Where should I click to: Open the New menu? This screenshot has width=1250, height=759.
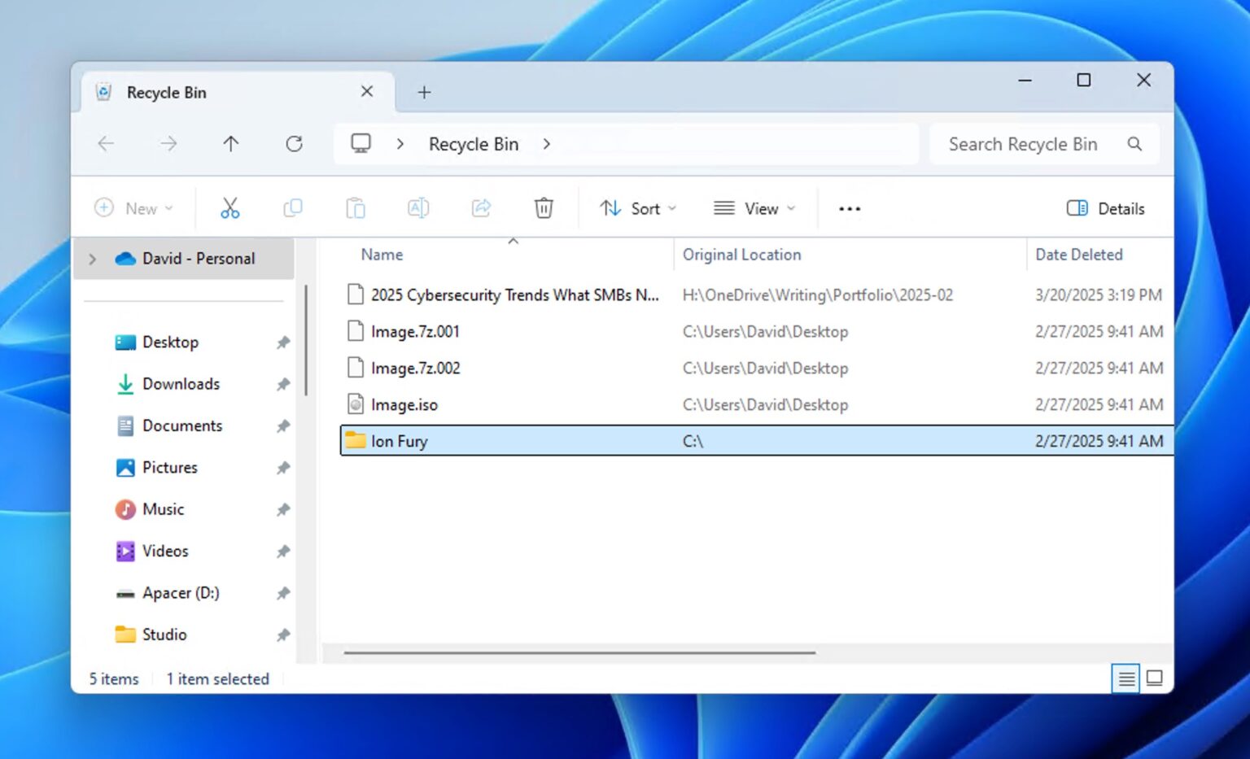click(135, 208)
